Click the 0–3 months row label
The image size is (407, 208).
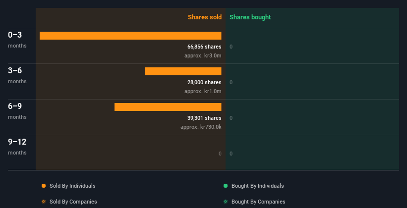17,40
